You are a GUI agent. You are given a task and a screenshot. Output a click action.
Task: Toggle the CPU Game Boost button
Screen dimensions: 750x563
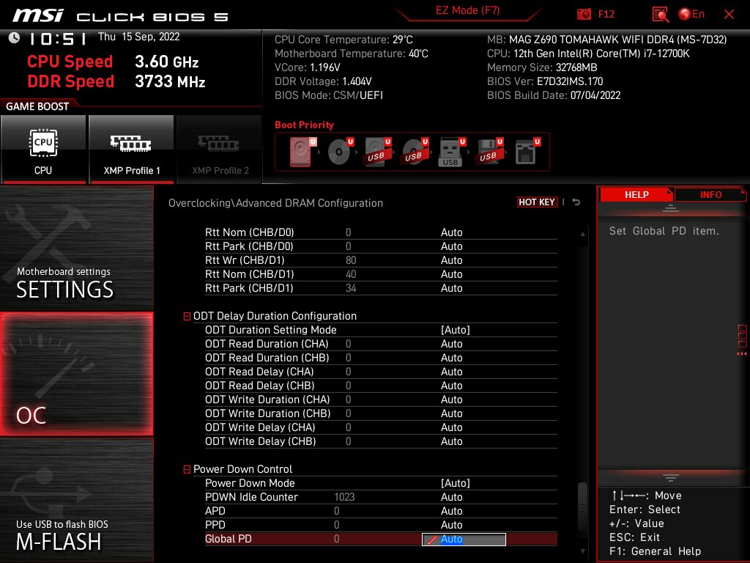(43, 150)
